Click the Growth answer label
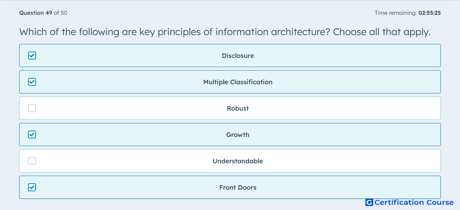Viewport: 460px width, 210px height. click(x=238, y=135)
